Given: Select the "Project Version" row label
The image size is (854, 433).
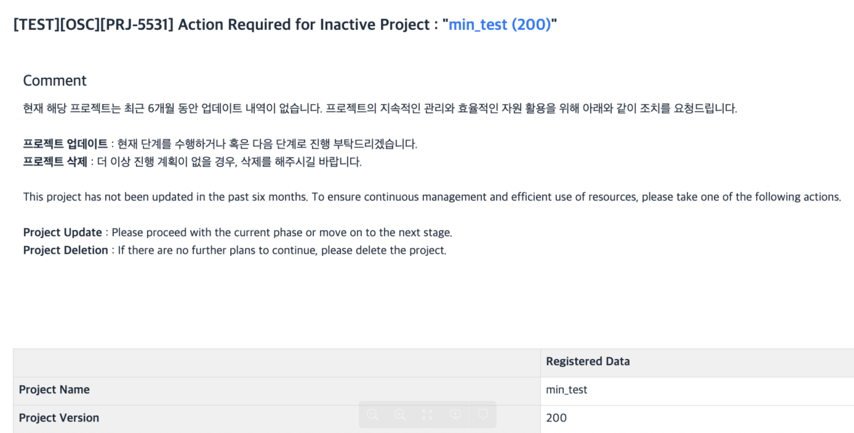Looking at the screenshot, I should coord(59,418).
